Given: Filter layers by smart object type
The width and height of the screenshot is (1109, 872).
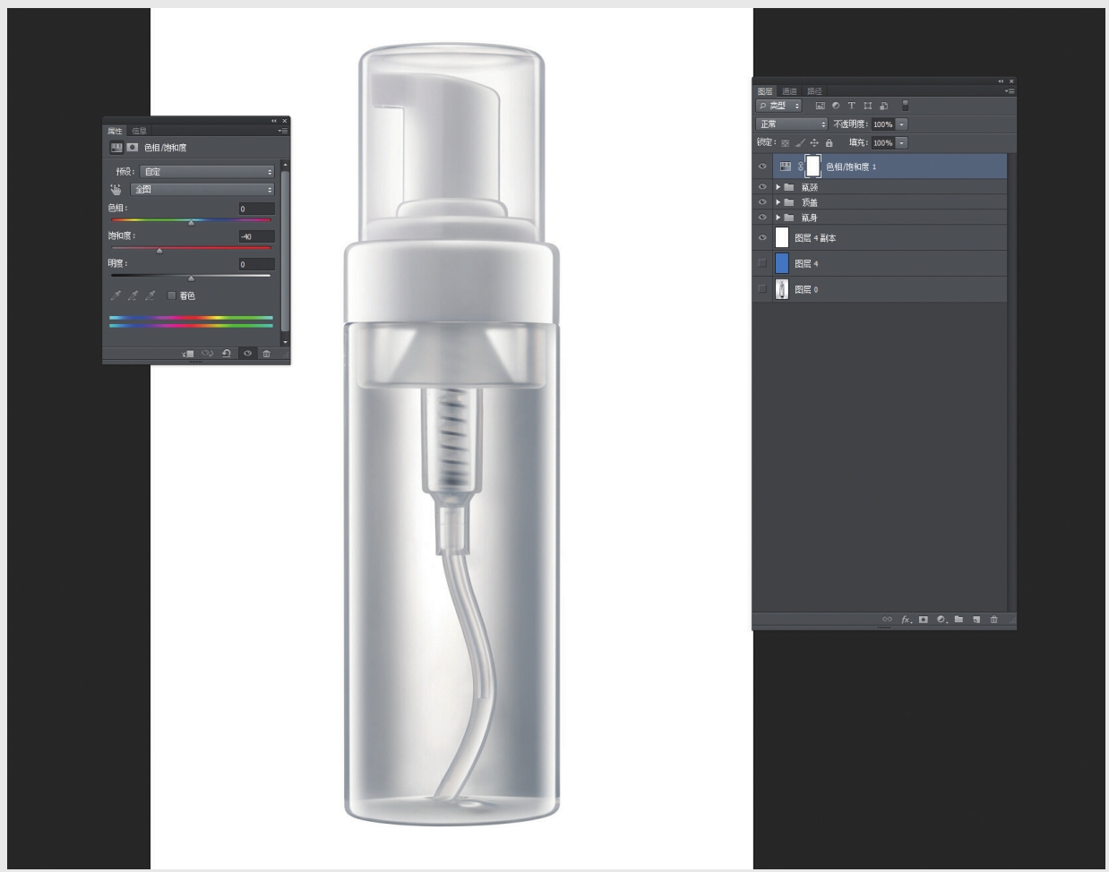Looking at the screenshot, I should (x=883, y=106).
